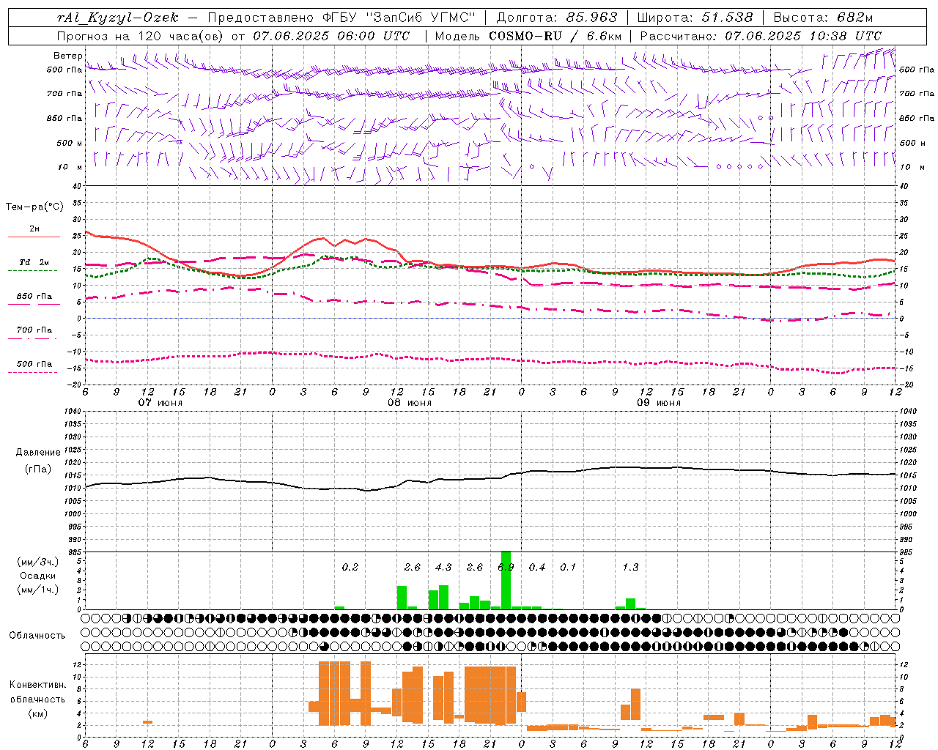Click the (мм/3ч.) precipitation units label
This screenshot has height=750, width=938.
point(37,562)
